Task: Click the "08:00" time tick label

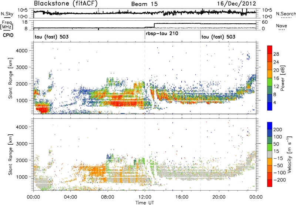Action: pos(108,197)
